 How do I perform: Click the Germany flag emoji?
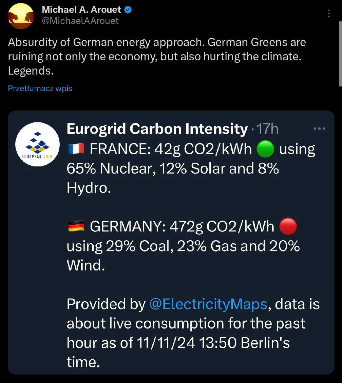coord(76,226)
